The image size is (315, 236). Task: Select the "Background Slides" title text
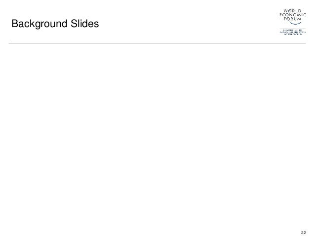pos(55,24)
